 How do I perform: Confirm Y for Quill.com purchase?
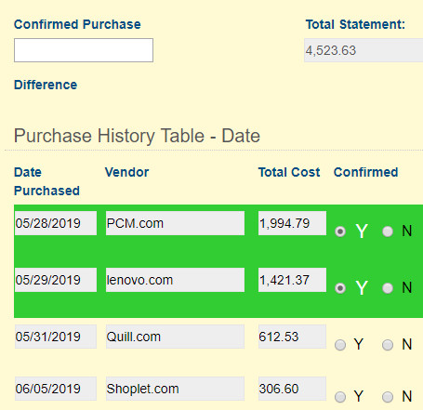340,345
